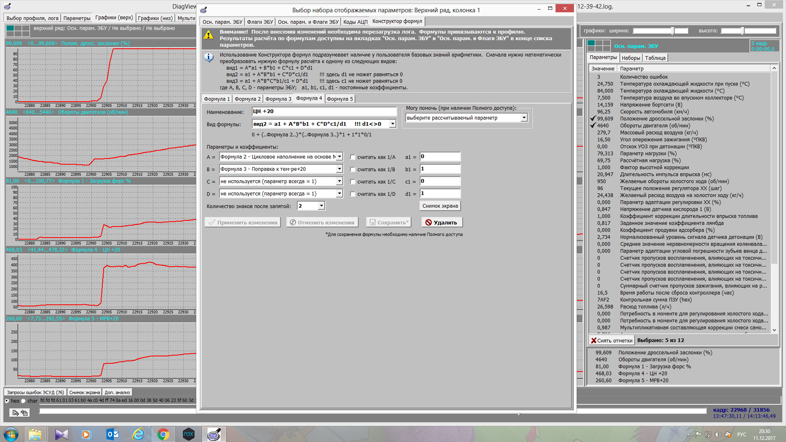Open the parameter B dropdown
The width and height of the screenshot is (786, 442).
click(x=339, y=169)
